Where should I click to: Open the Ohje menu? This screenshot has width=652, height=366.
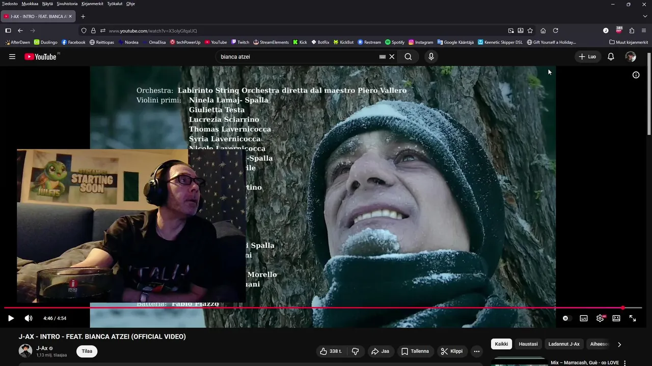click(x=130, y=4)
